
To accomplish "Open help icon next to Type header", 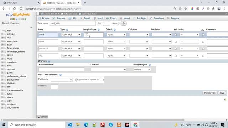I will (67, 30).
